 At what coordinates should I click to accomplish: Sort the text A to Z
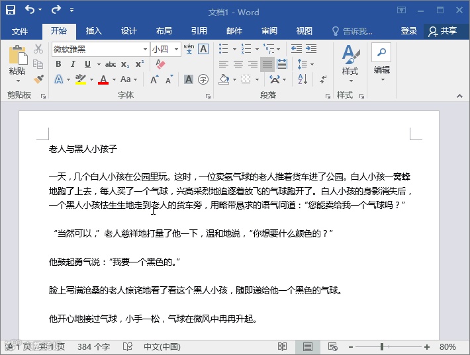pyautogui.click(x=303, y=79)
